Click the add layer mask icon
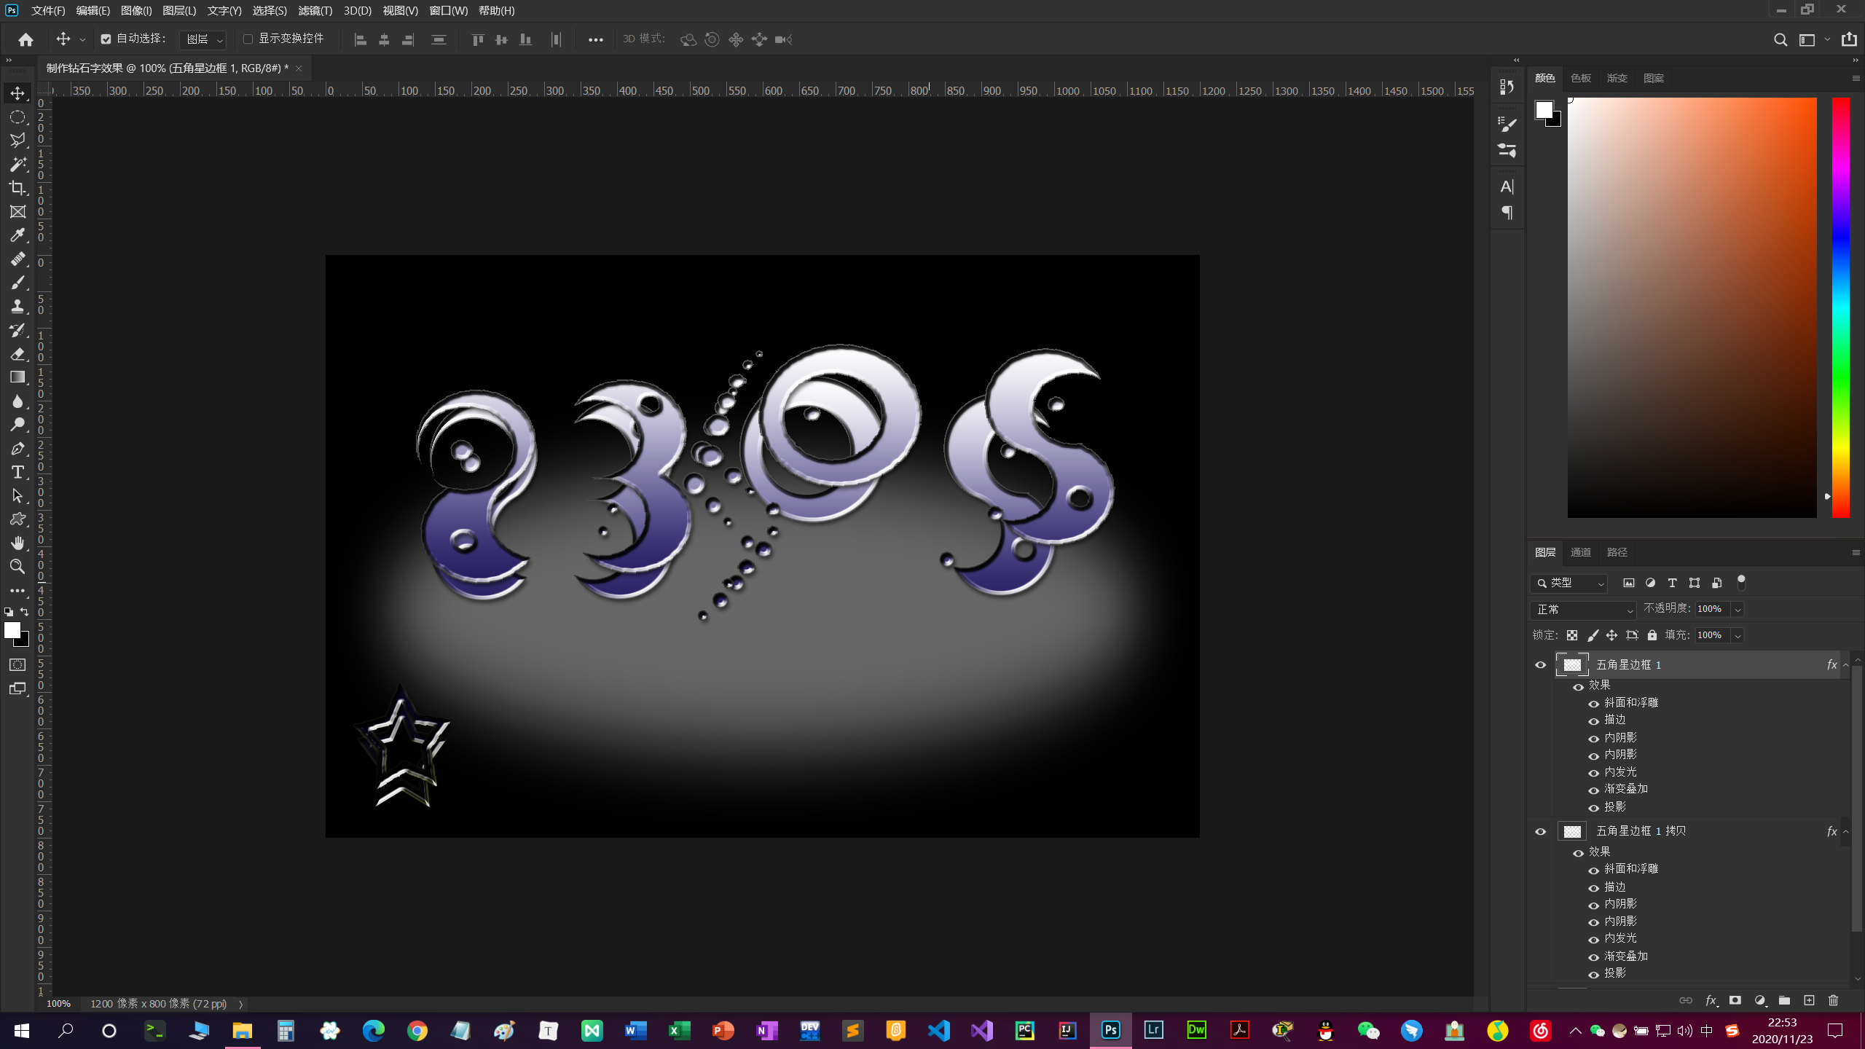Viewport: 1865px width, 1049px height. [1735, 1000]
